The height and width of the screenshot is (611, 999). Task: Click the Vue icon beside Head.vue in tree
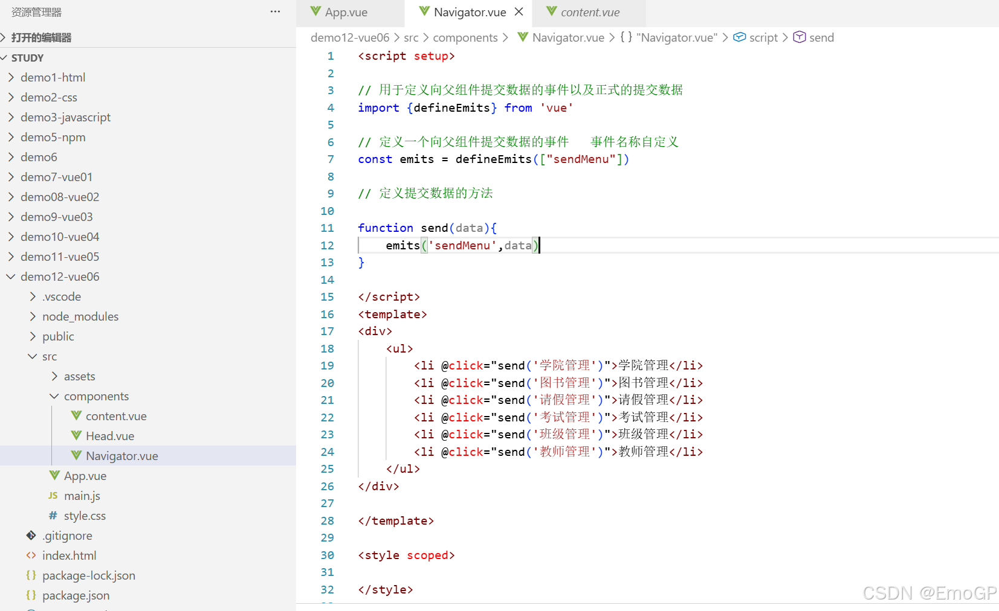[76, 435]
